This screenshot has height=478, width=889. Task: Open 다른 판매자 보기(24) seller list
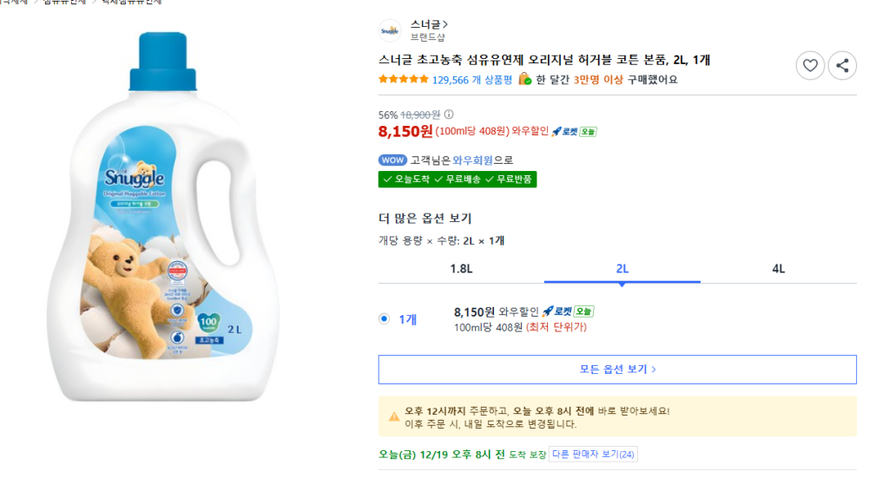point(593,454)
